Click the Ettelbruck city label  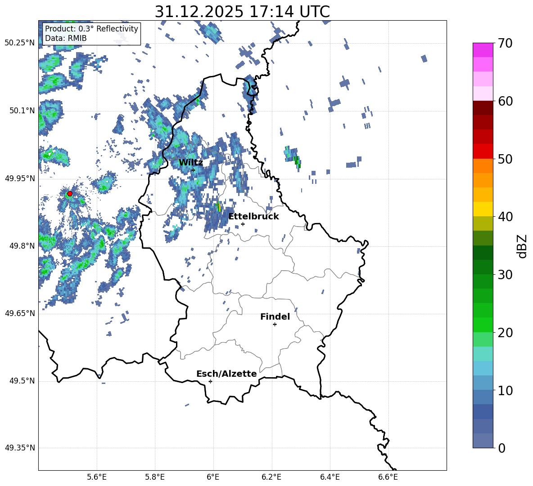(x=253, y=217)
